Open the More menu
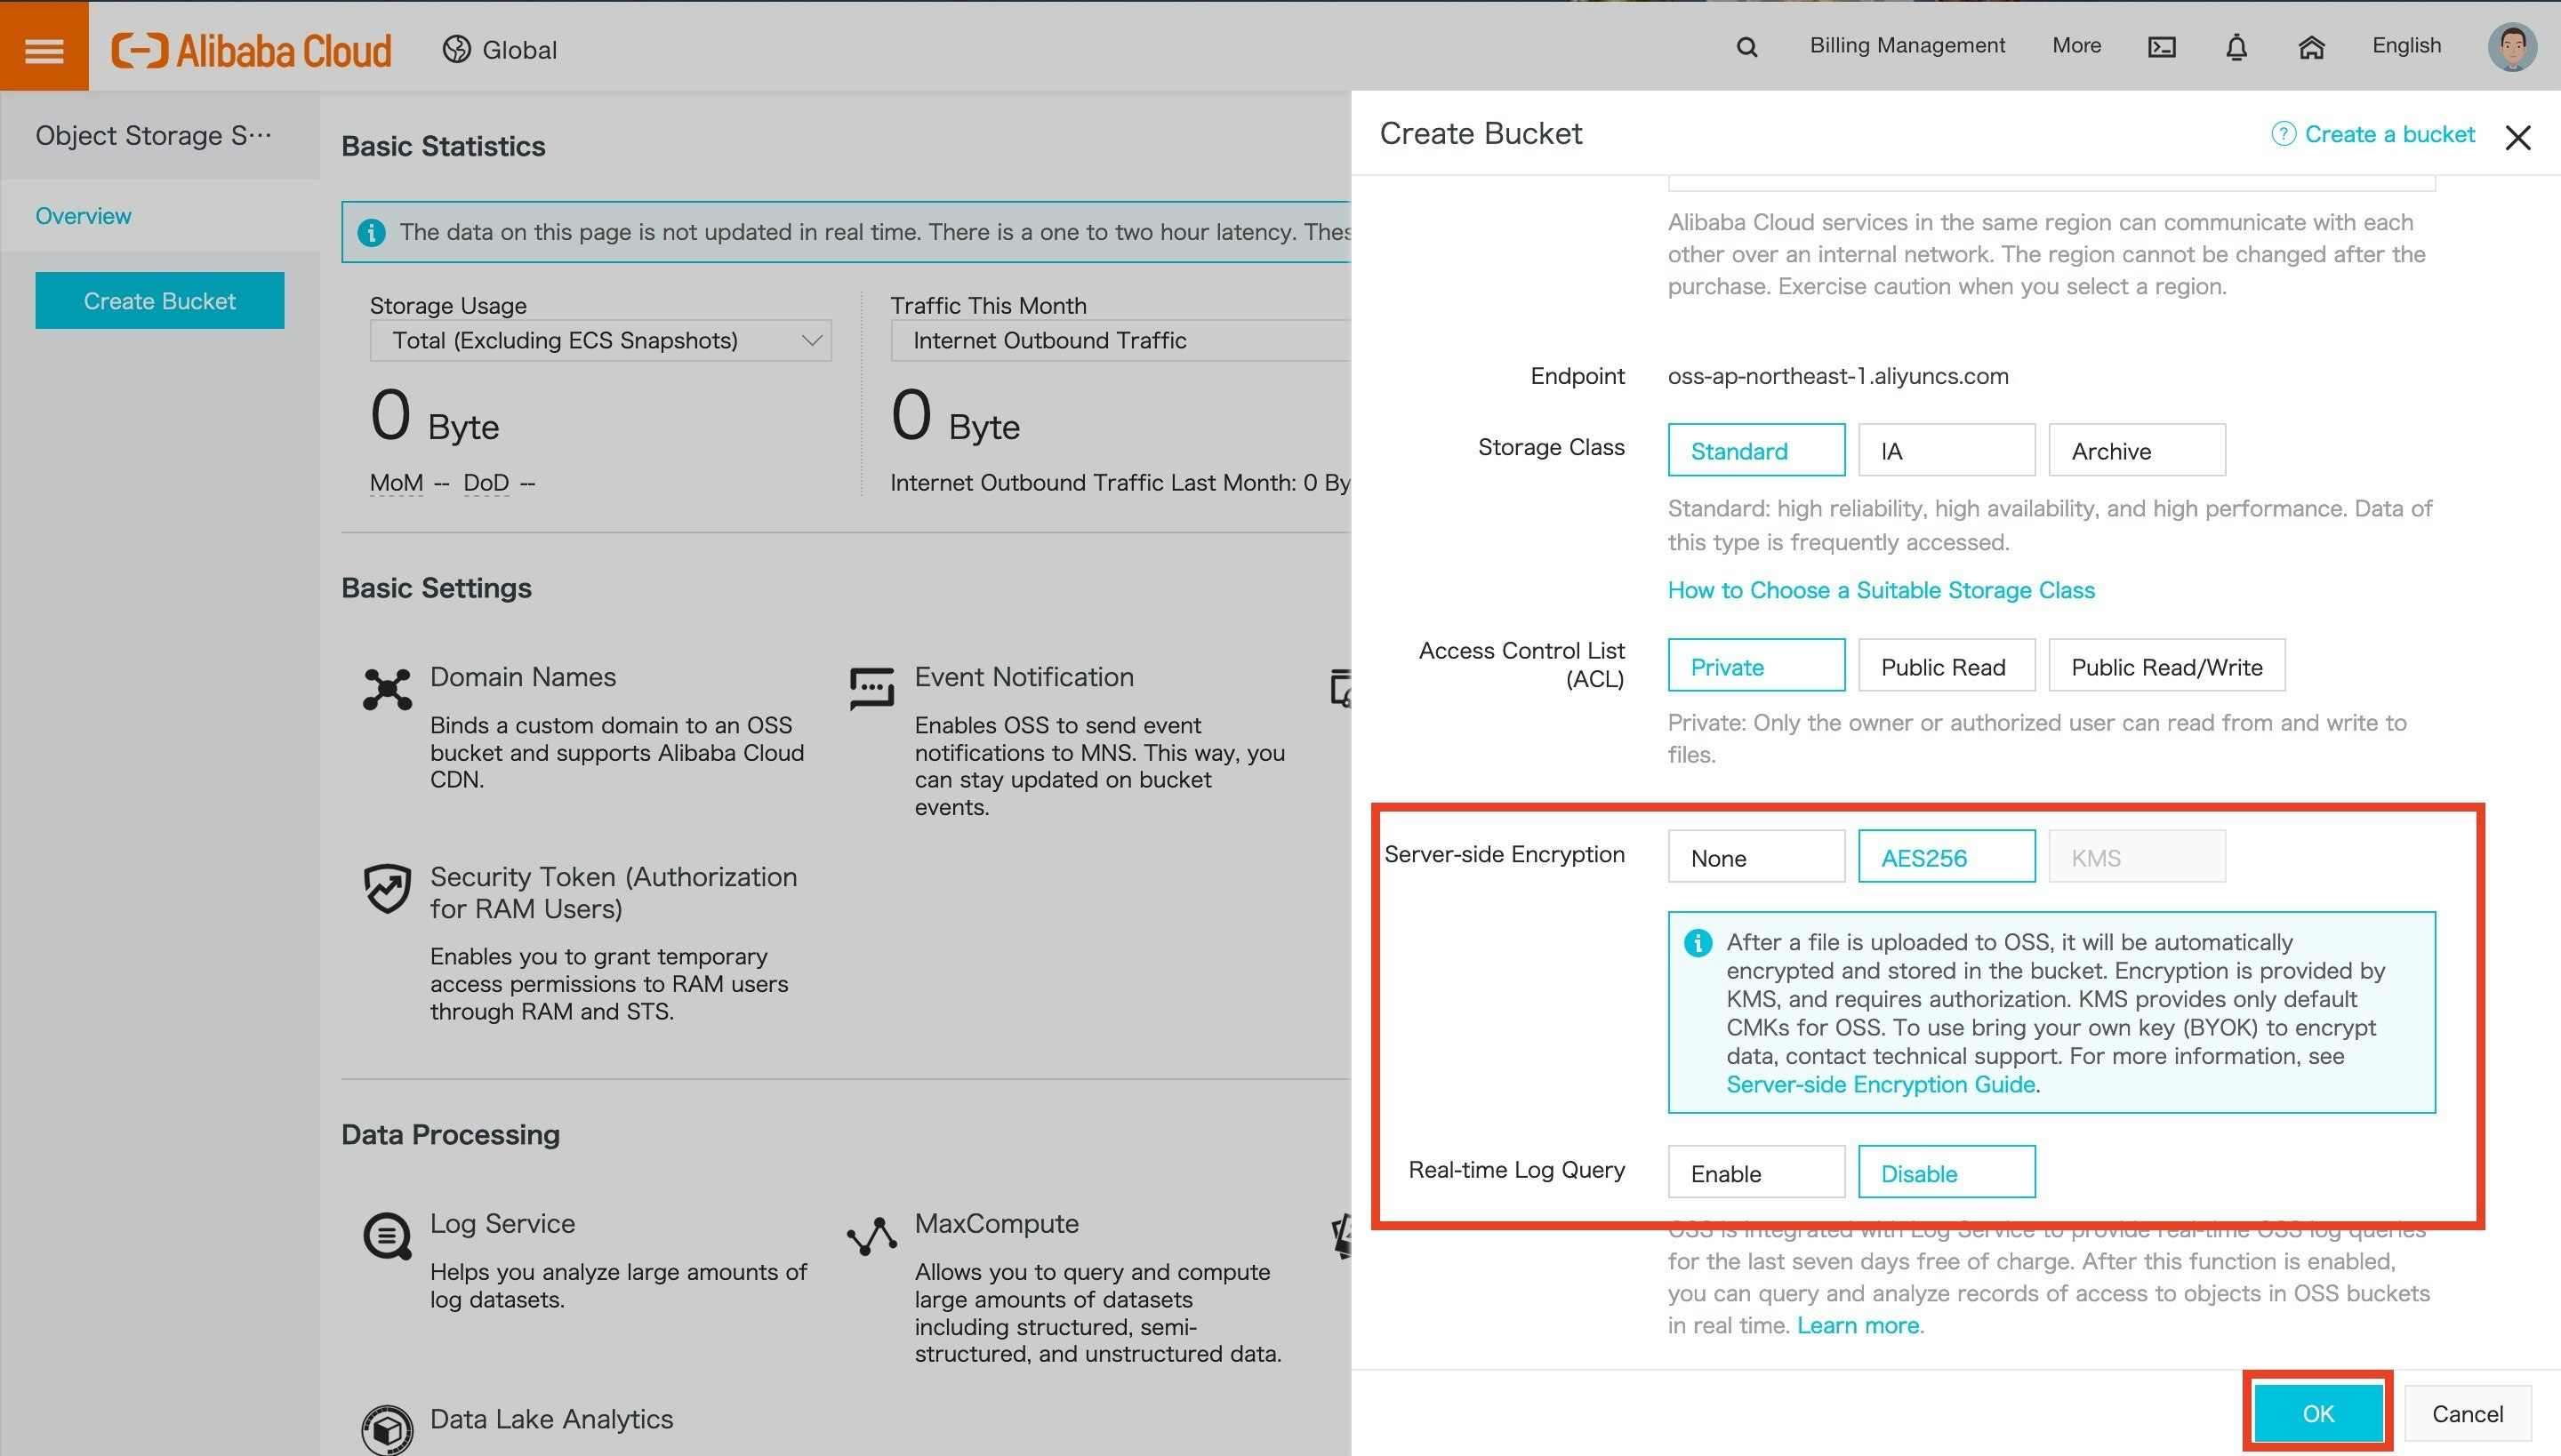Image resolution: width=2561 pixels, height=1456 pixels. 2075,45
